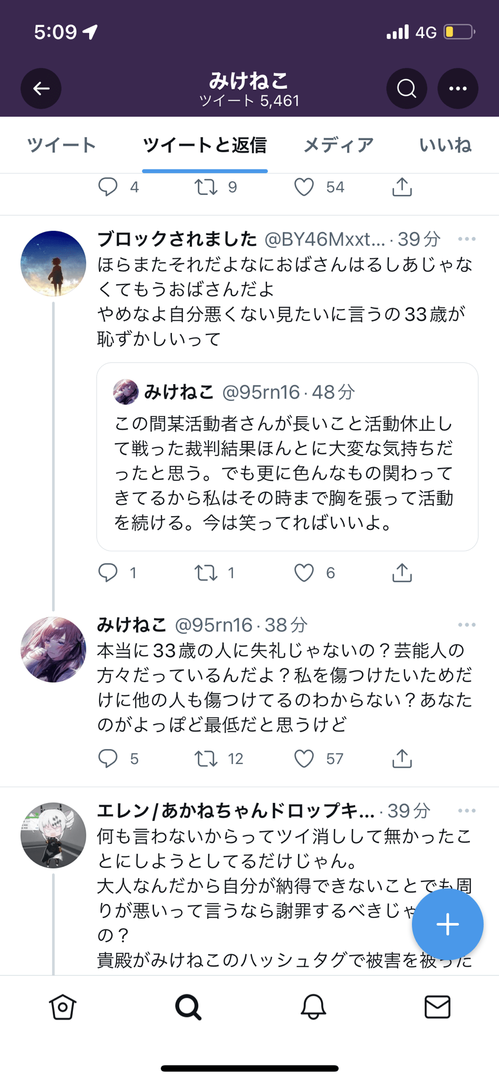Like みけねこ's reply with 57 likes
The image size is (499, 1082).
pyautogui.click(x=304, y=759)
